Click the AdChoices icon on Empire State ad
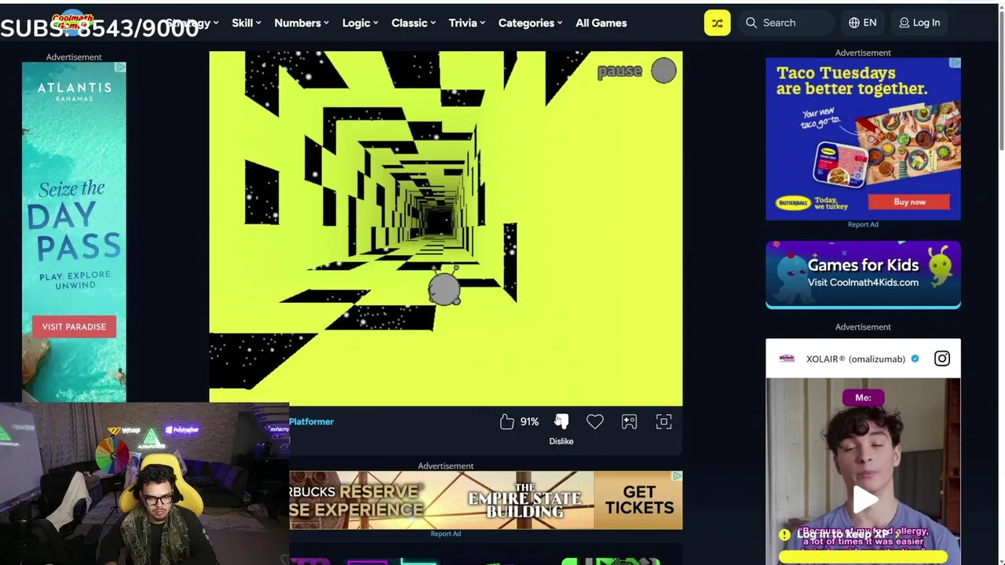The height and width of the screenshot is (565, 1005). point(677,476)
